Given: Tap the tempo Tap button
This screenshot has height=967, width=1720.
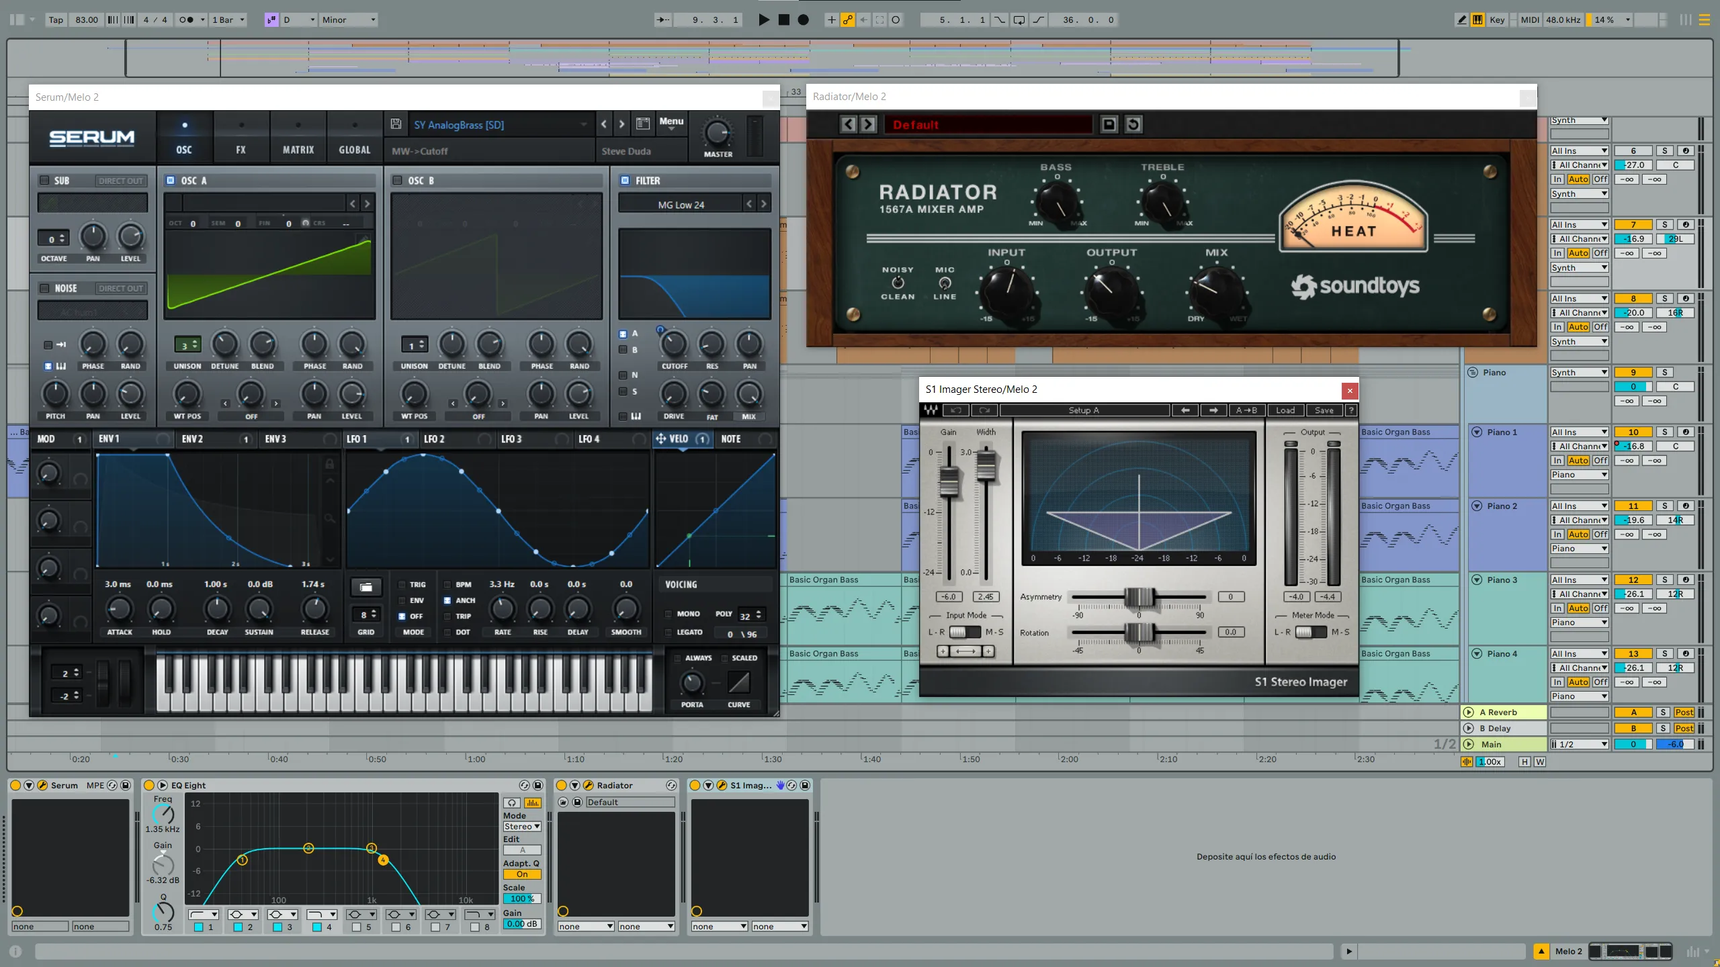Looking at the screenshot, I should (x=56, y=20).
